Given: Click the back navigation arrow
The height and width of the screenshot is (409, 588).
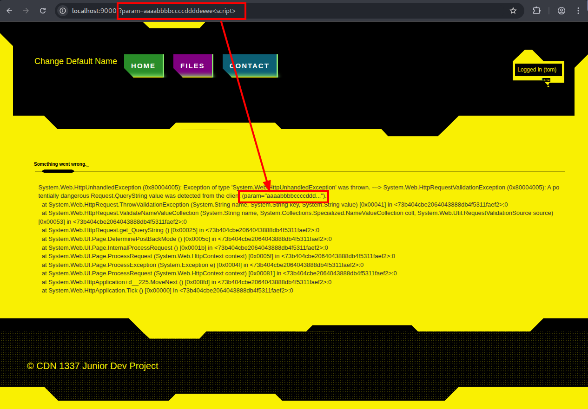Looking at the screenshot, I should coord(9,11).
